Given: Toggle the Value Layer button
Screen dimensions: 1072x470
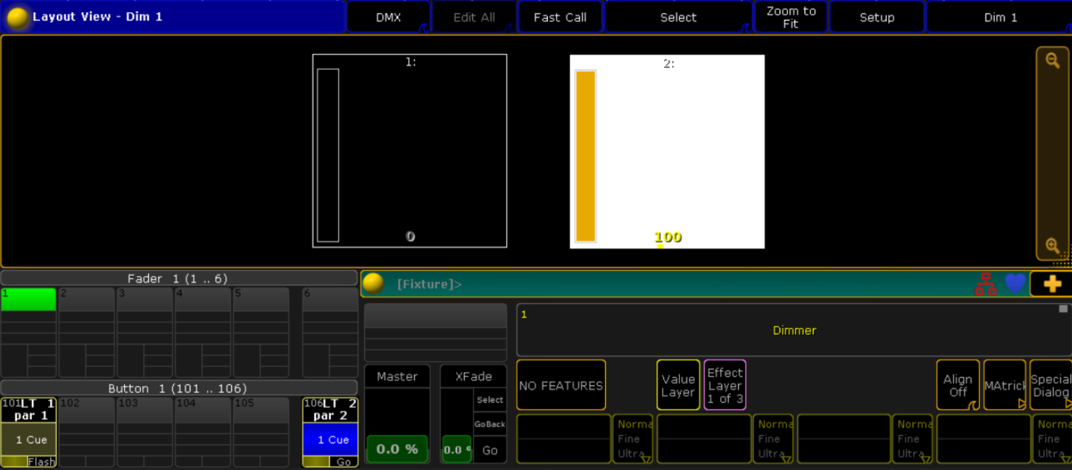Looking at the screenshot, I should [678, 385].
